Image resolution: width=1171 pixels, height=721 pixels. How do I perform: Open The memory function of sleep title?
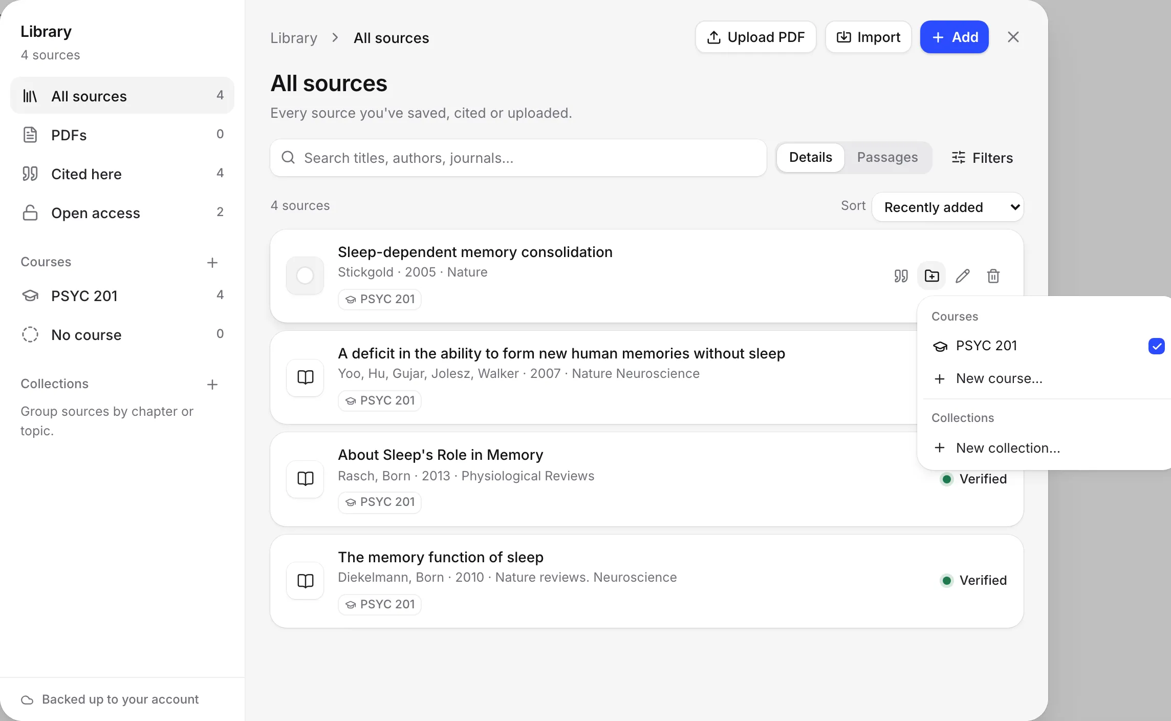click(x=441, y=557)
